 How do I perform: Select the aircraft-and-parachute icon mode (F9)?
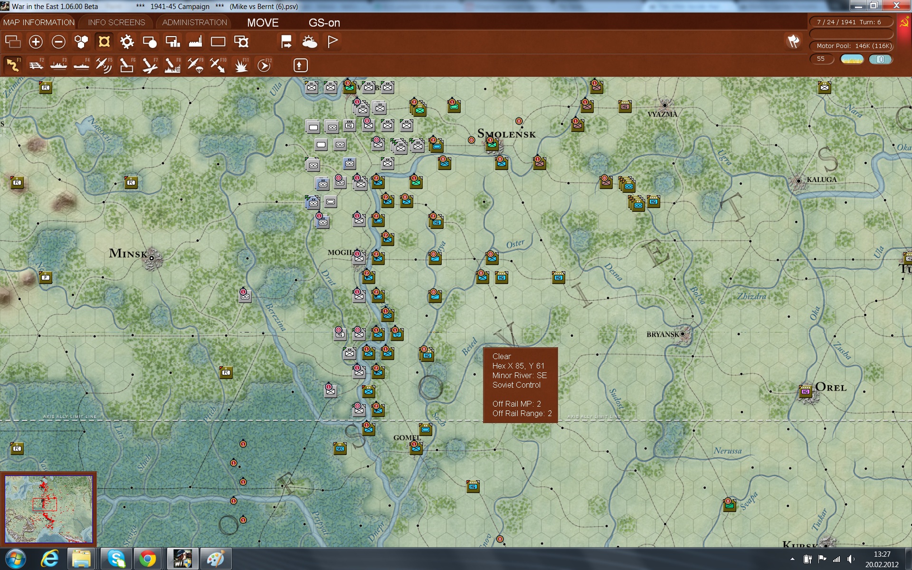point(195,65)
